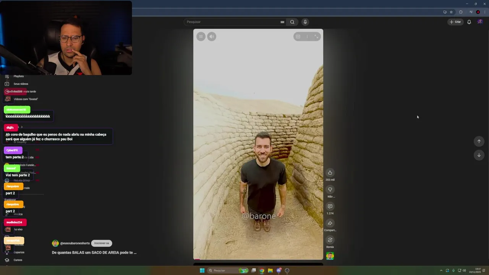This screenshot has height=275, width=489.
Task: Go to the previous Short with up arrow
Action: [479, 141]
